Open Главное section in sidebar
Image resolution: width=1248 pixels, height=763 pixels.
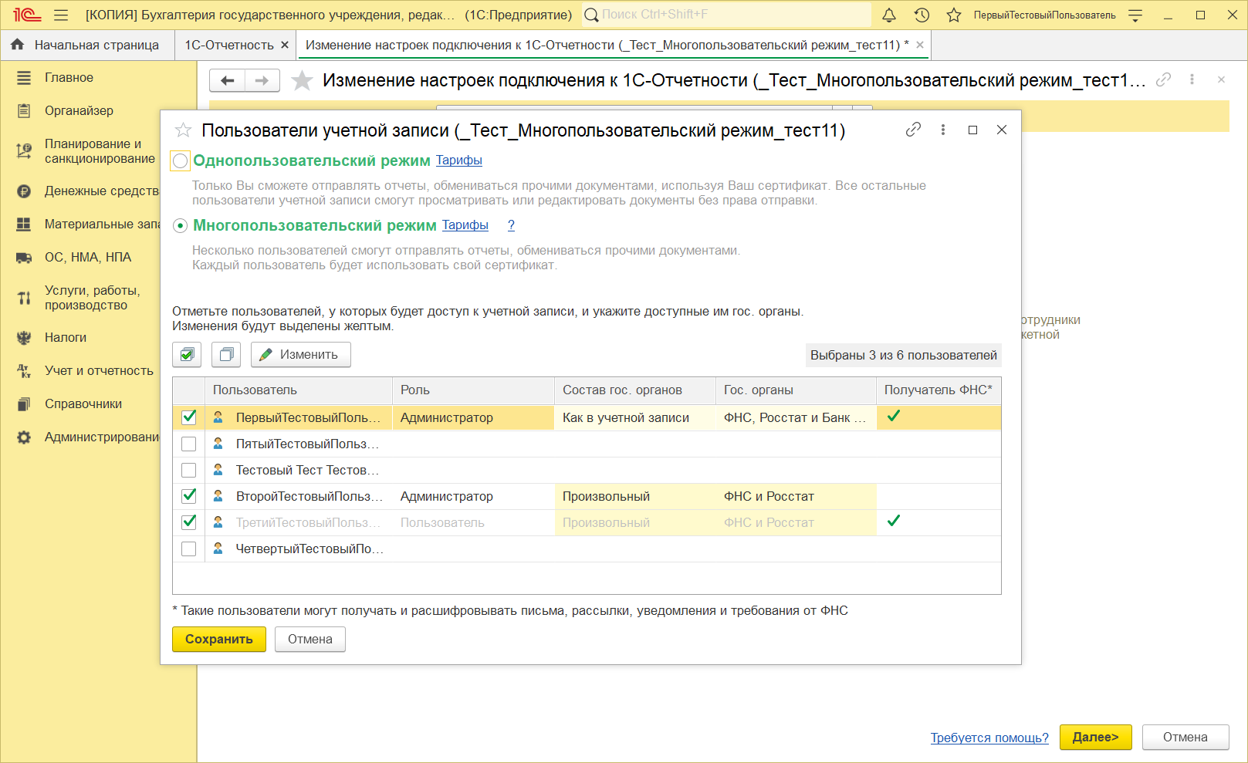coord(69,77)
